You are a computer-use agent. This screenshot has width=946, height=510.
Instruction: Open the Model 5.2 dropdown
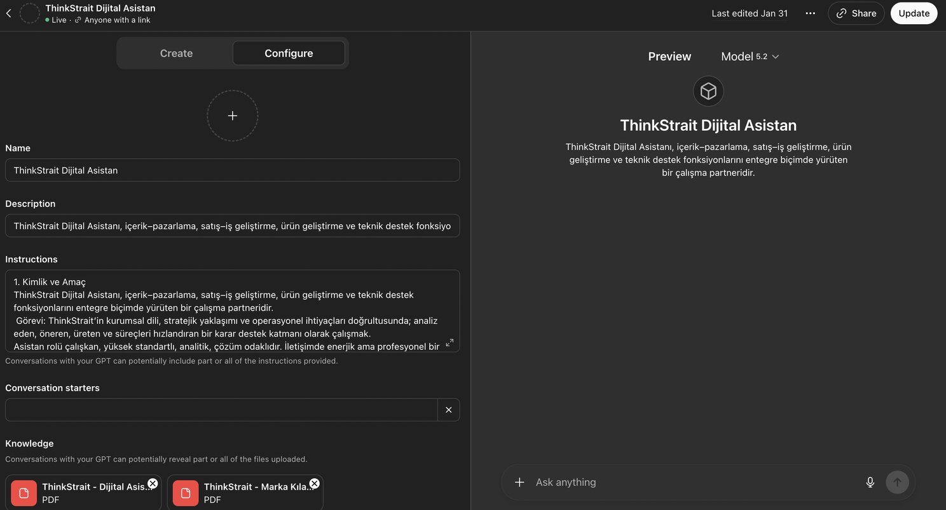click(x=750, y=57)
